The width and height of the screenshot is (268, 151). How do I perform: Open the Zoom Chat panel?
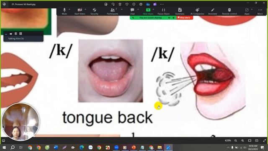point(132,11)
